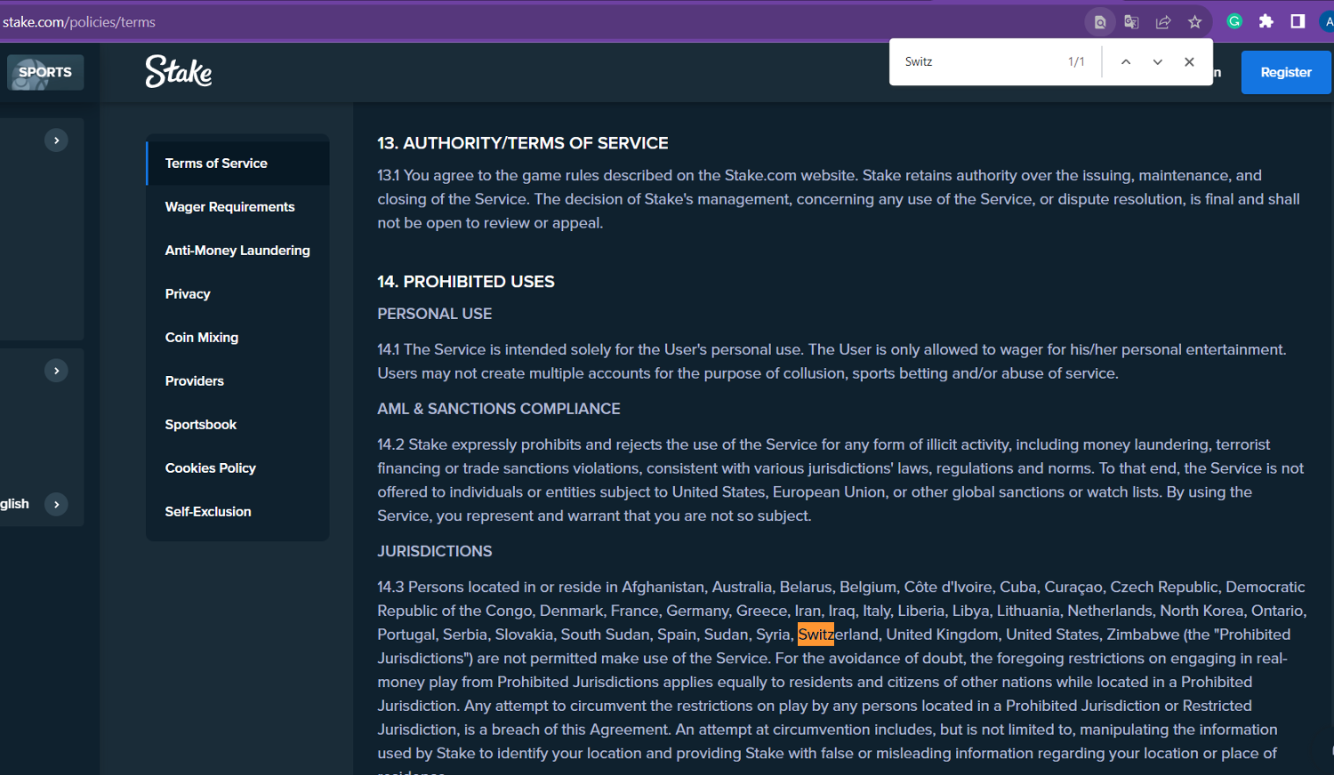This screenshot has height=775, width=1334.
Task: Open the Wager Requirements policy
Action: click(x=229, y=207)
